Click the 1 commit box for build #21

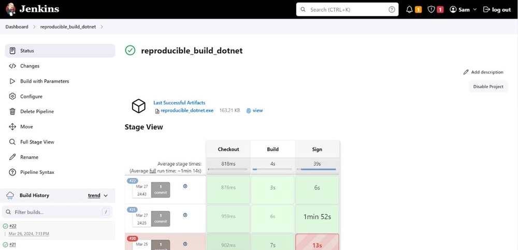pos(161,218)
